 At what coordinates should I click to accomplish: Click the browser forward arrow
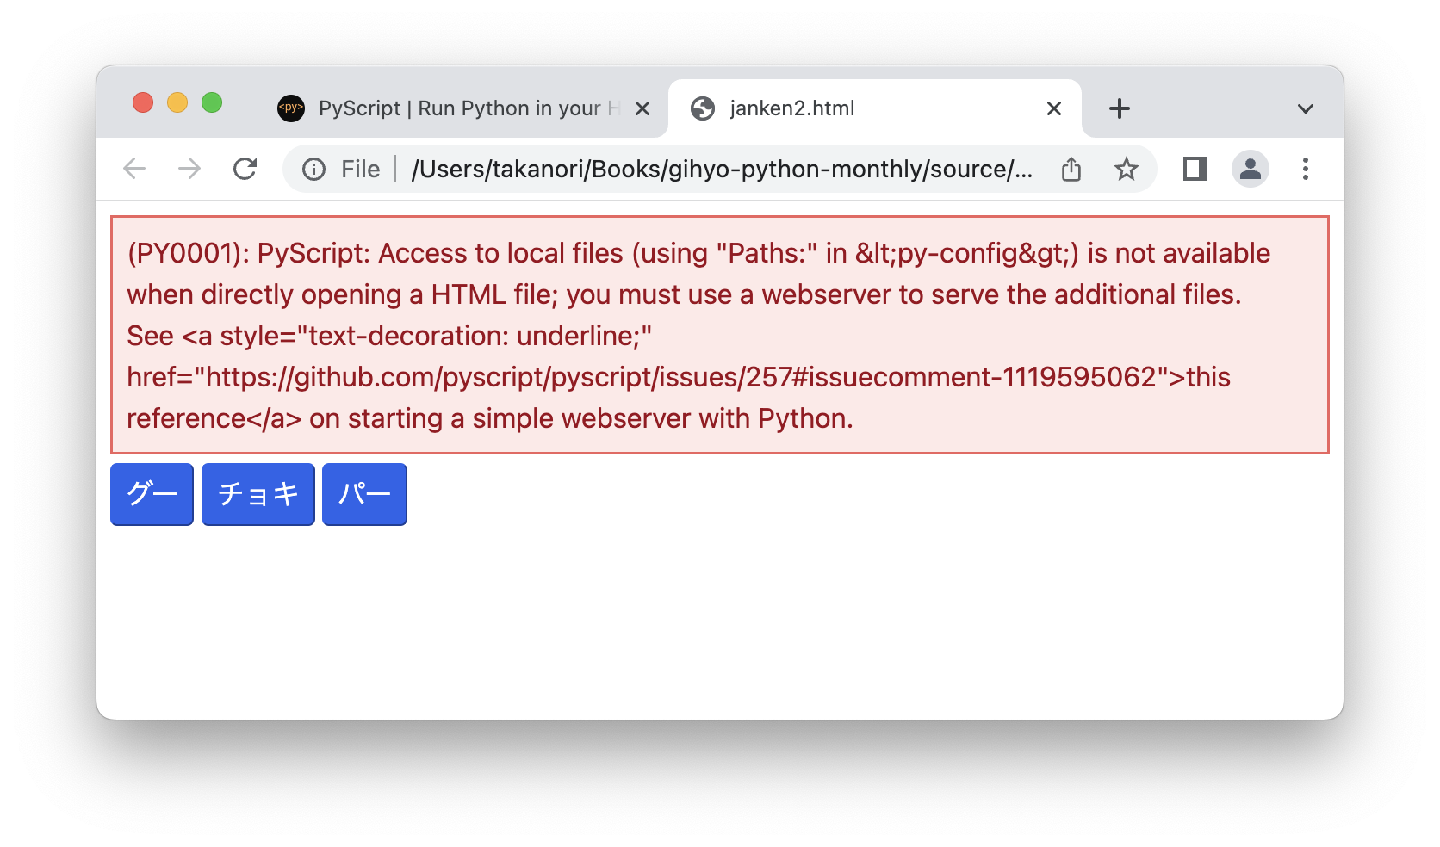point(189,169)
